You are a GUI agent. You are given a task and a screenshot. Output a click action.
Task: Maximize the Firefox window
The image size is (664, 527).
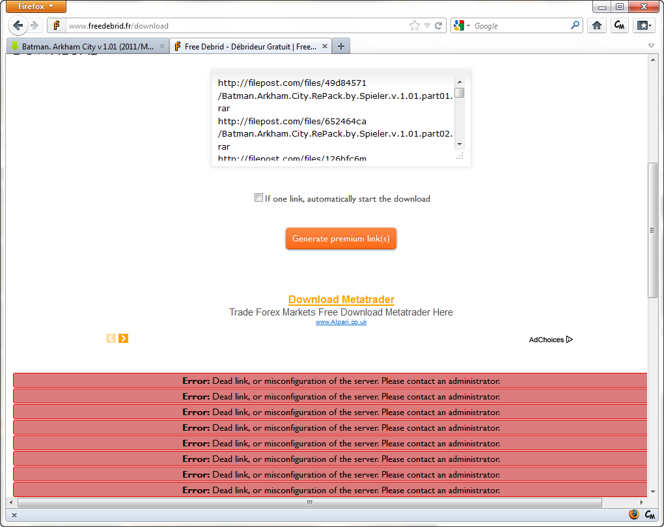tap(620, 7)
